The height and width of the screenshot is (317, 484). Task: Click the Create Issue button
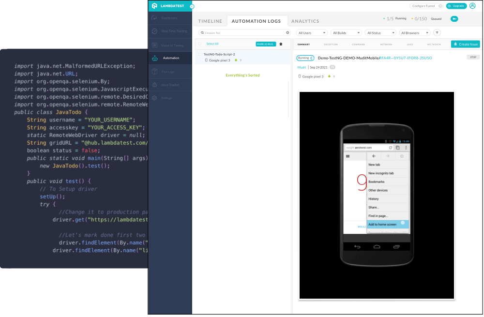[466, 44]
